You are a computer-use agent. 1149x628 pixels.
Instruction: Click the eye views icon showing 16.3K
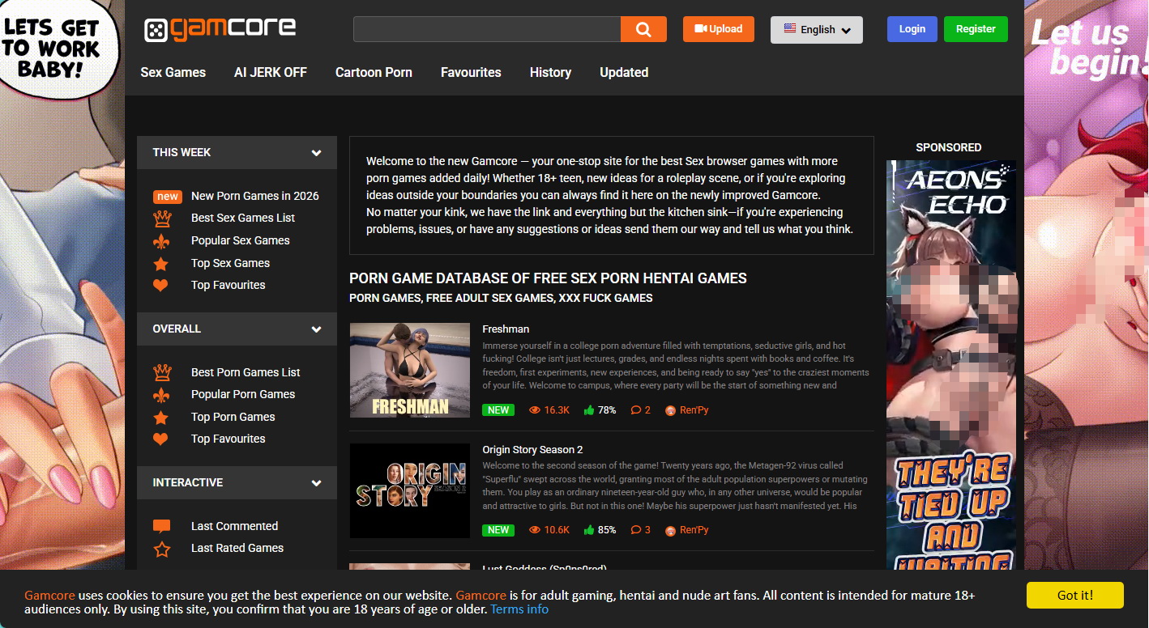pos(535,410)
